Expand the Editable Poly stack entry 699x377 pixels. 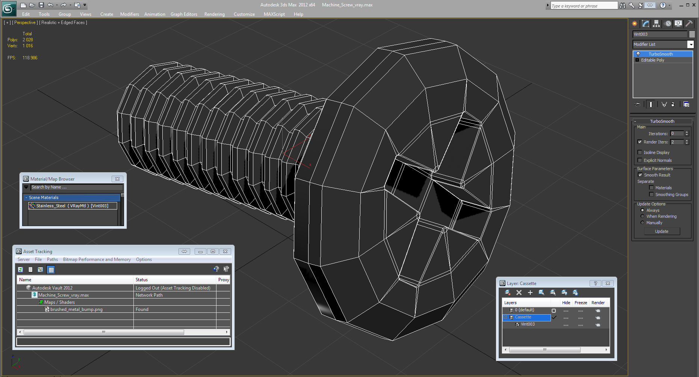pos(637,60)
